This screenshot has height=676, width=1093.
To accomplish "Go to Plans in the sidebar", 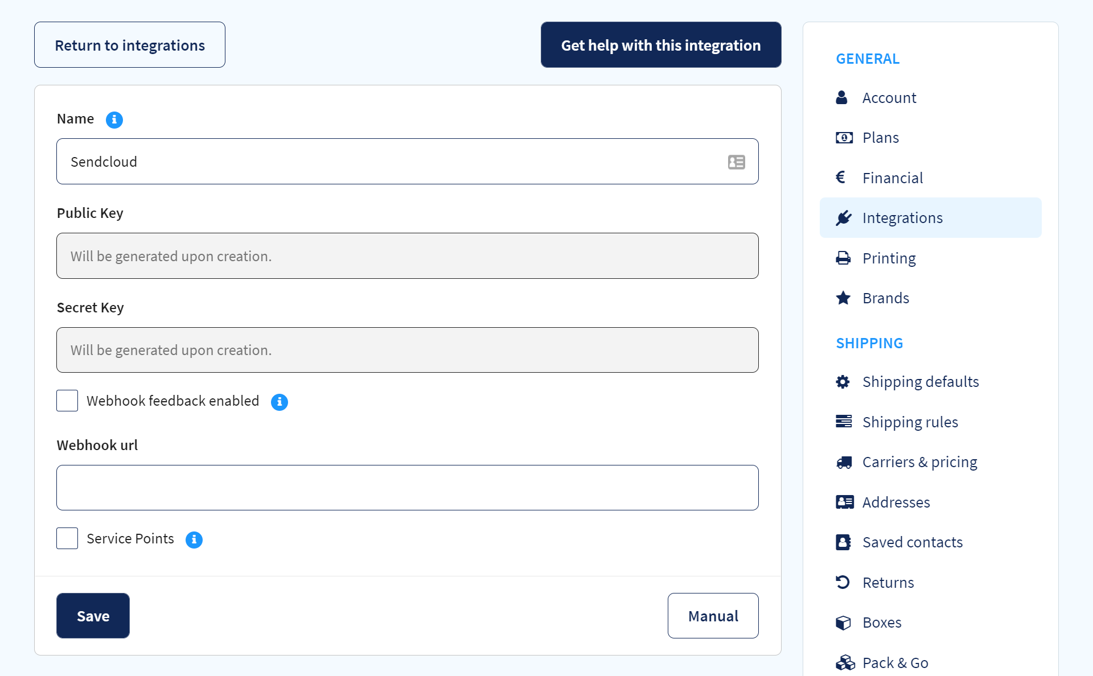I will click(x=930, y=138).
